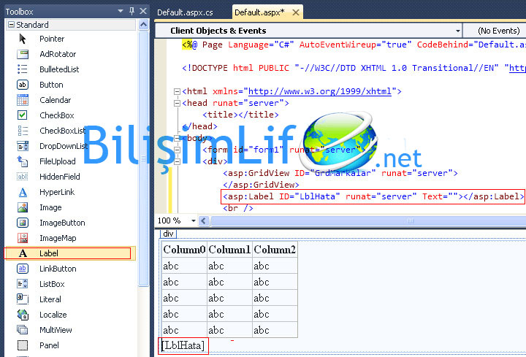Image resolution: width=526 pixels, height=357 pixels.
Task: Select the div tag breadcrumb
Action: pos(168,234)
